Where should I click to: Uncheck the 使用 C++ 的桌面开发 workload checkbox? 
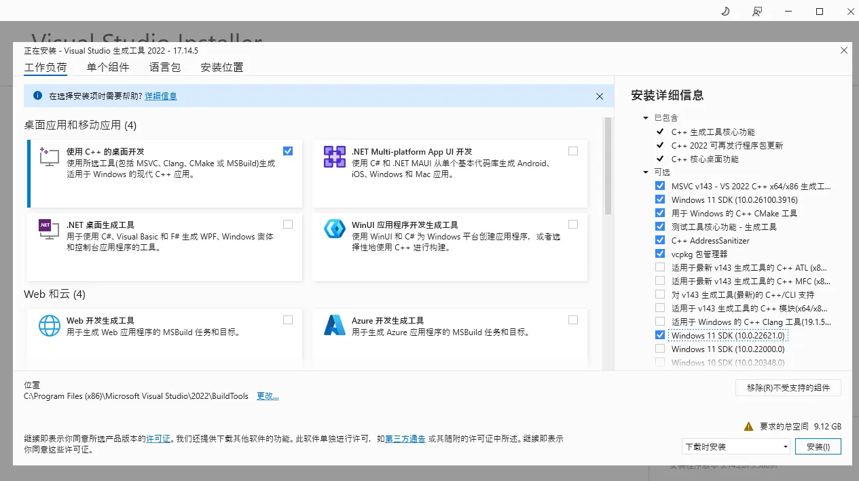288,151
